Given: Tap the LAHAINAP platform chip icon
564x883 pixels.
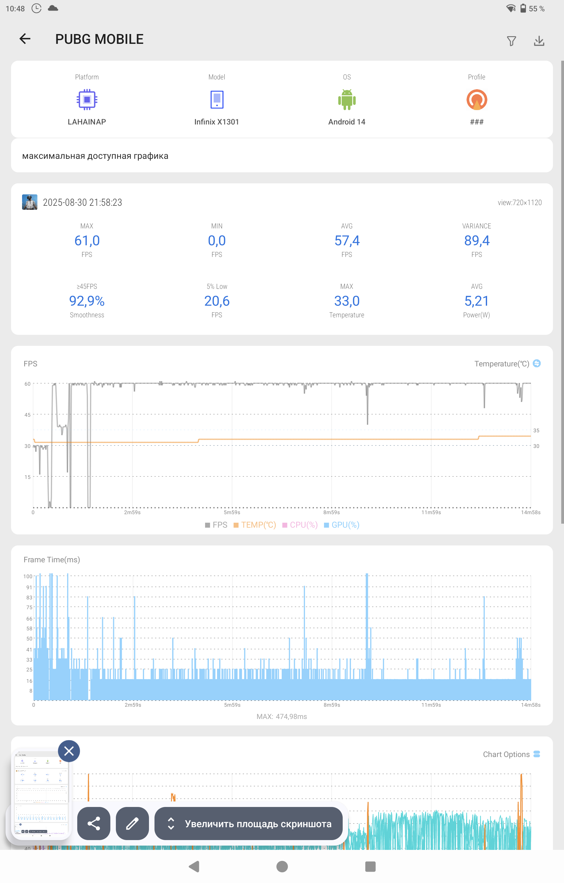Looking at the screenshot, I should coord(87,99).
